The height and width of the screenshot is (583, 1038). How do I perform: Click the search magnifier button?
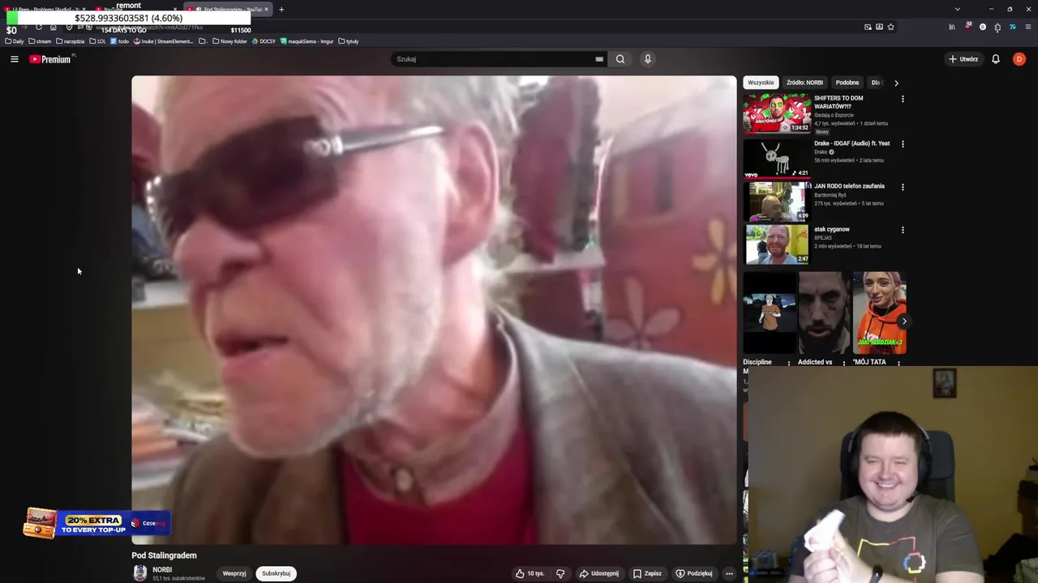[x=620, y=59]
